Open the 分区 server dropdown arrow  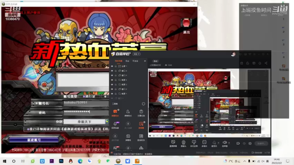pyautogui.click(x=107, y=122)
